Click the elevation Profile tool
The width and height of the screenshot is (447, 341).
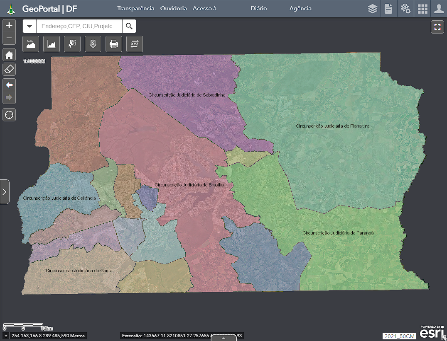pyautogui.click(x=31, y=44)
